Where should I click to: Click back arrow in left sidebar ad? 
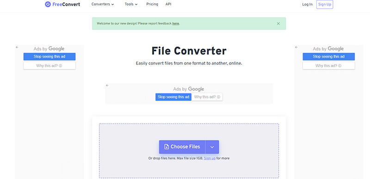pyautogui.click(x=17, y=47)
